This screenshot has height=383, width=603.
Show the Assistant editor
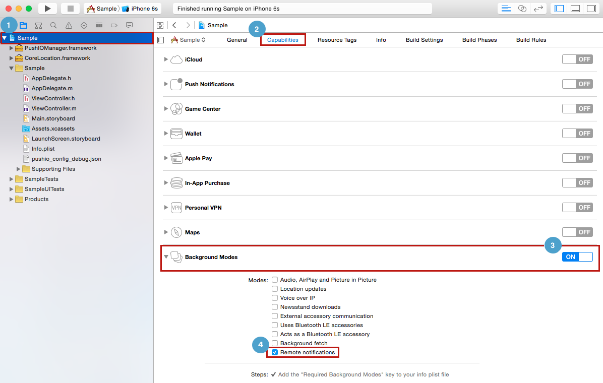[x=522, y=9]
